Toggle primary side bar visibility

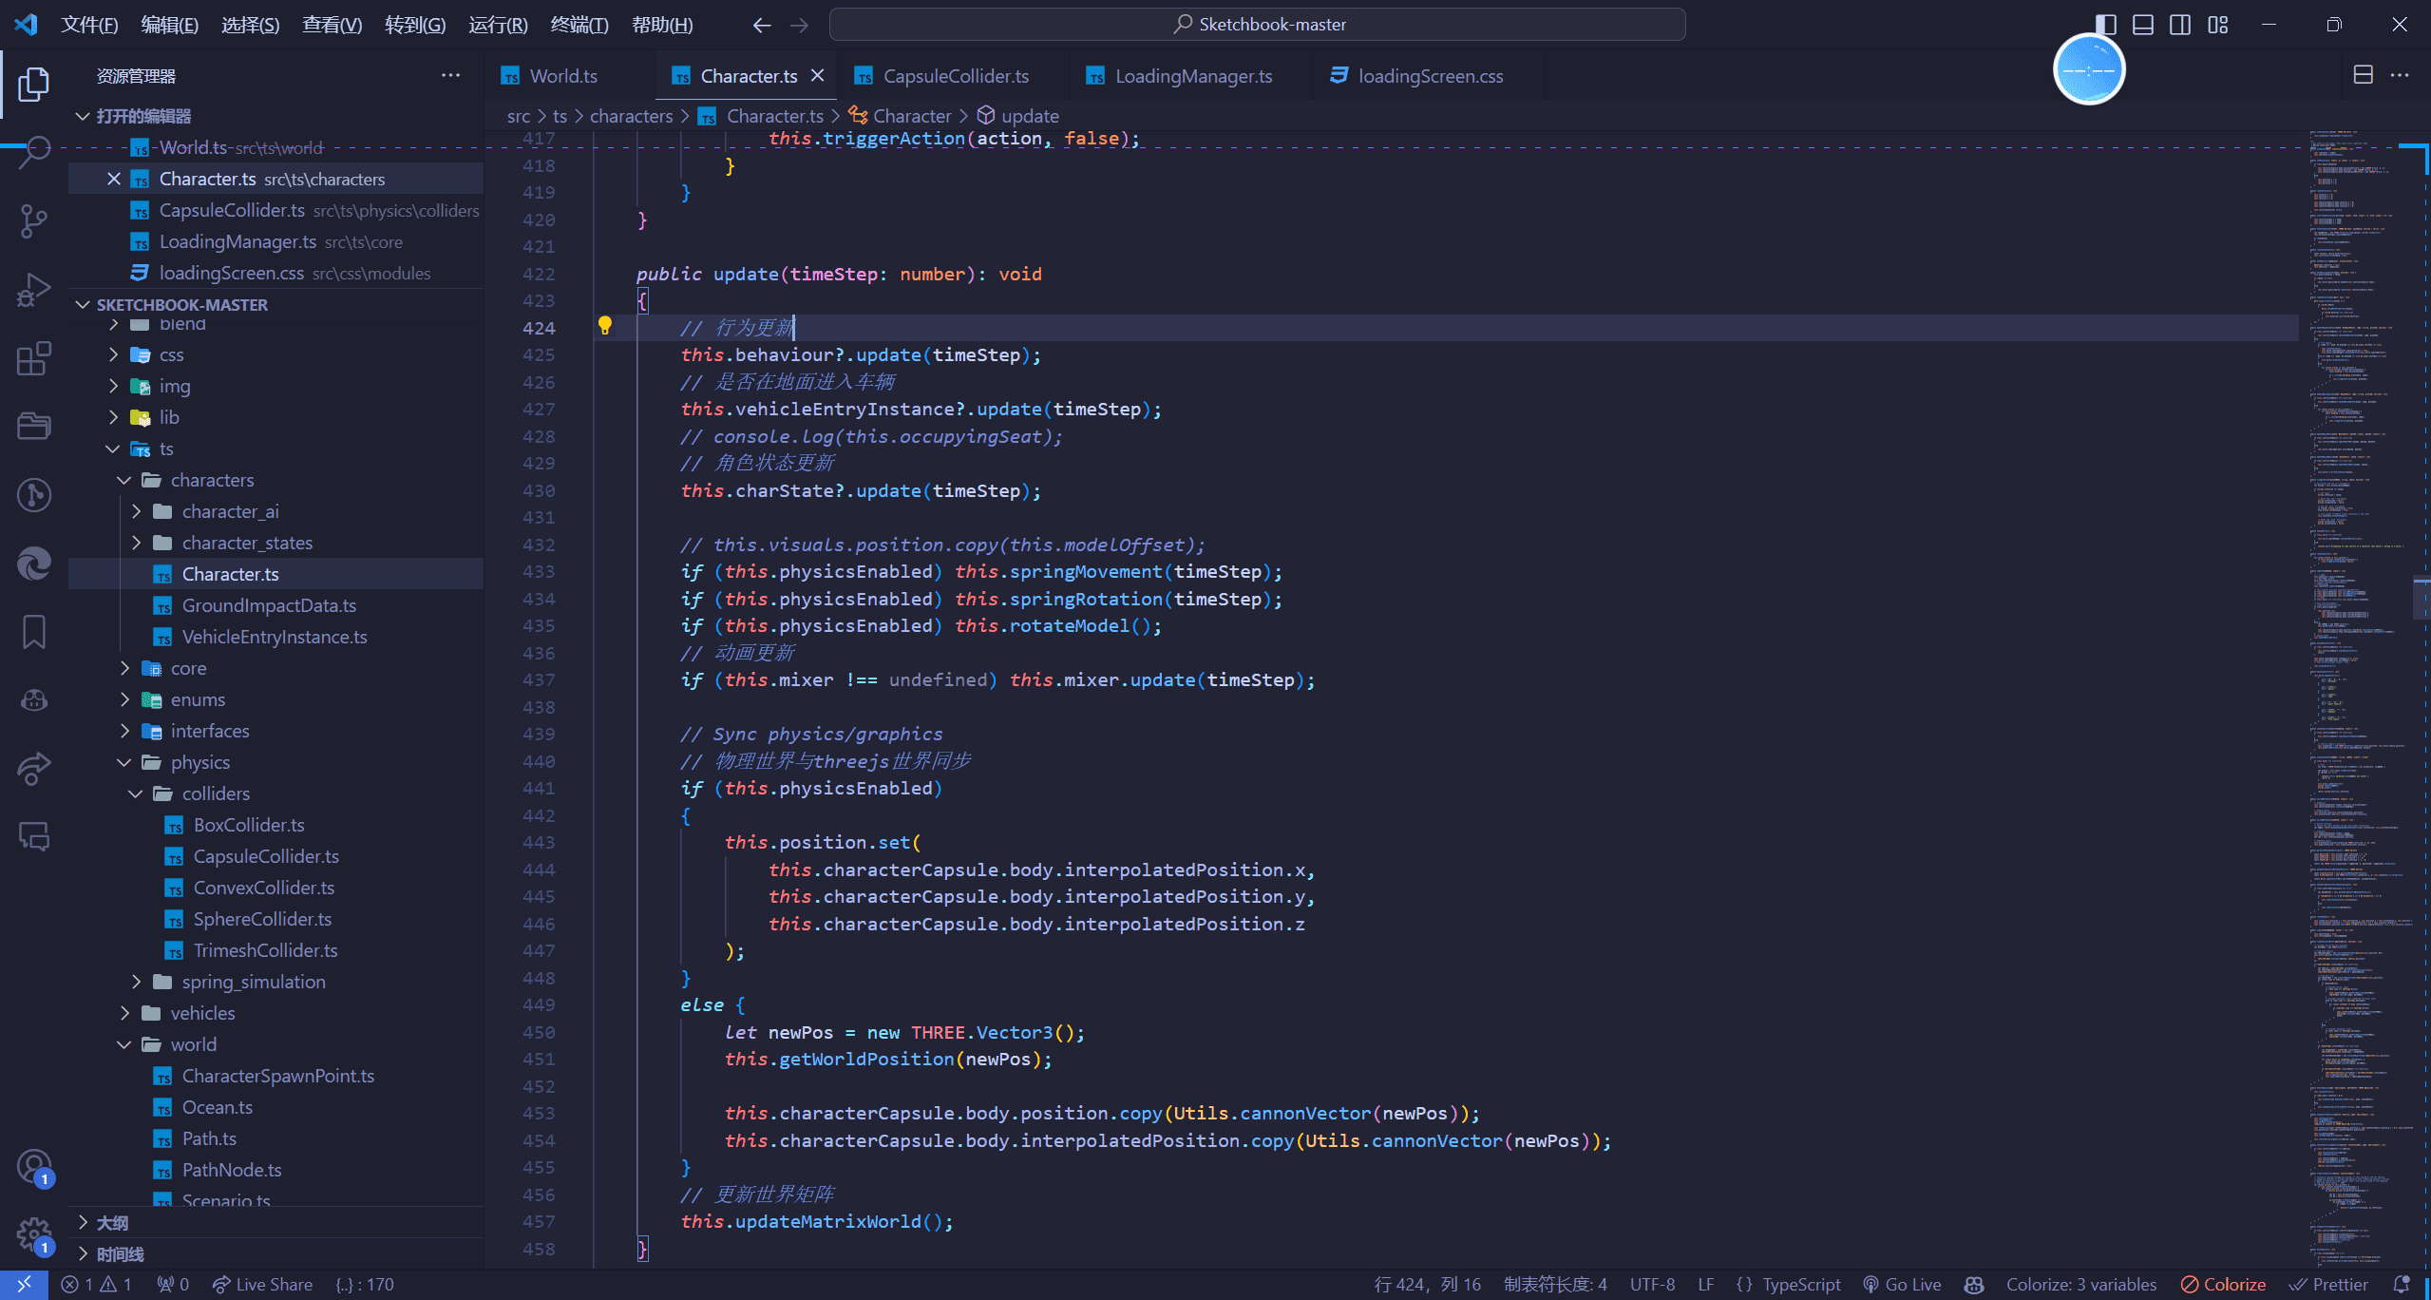click(x=2105, y=25)
